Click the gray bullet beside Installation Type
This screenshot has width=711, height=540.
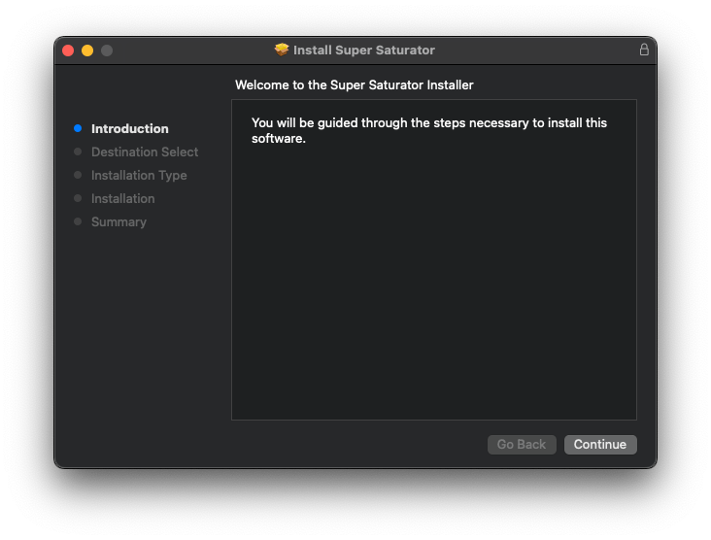coord(78,175)
